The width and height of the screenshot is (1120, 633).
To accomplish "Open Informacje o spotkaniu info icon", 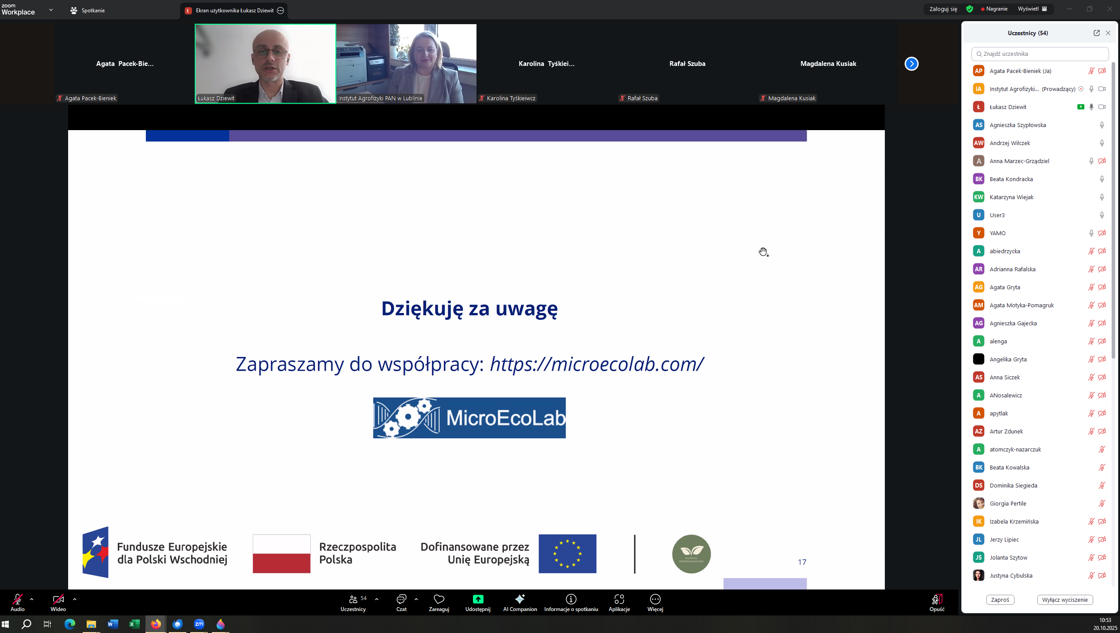I will (571, 599).
